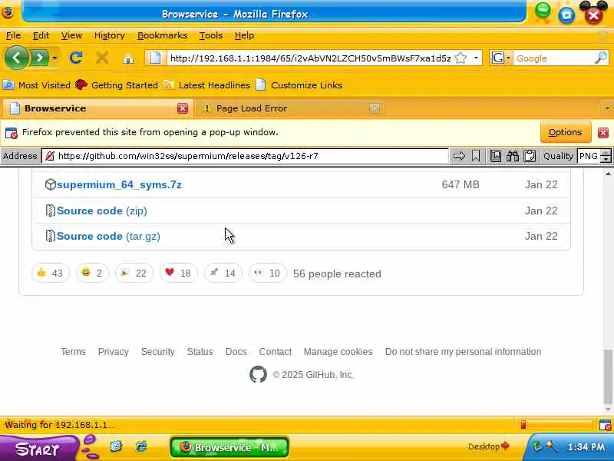Image resolution: width=614 pixels, height=461 pixels.
Task: Toggle the laugh reaction with count 2
Action: 92,273
